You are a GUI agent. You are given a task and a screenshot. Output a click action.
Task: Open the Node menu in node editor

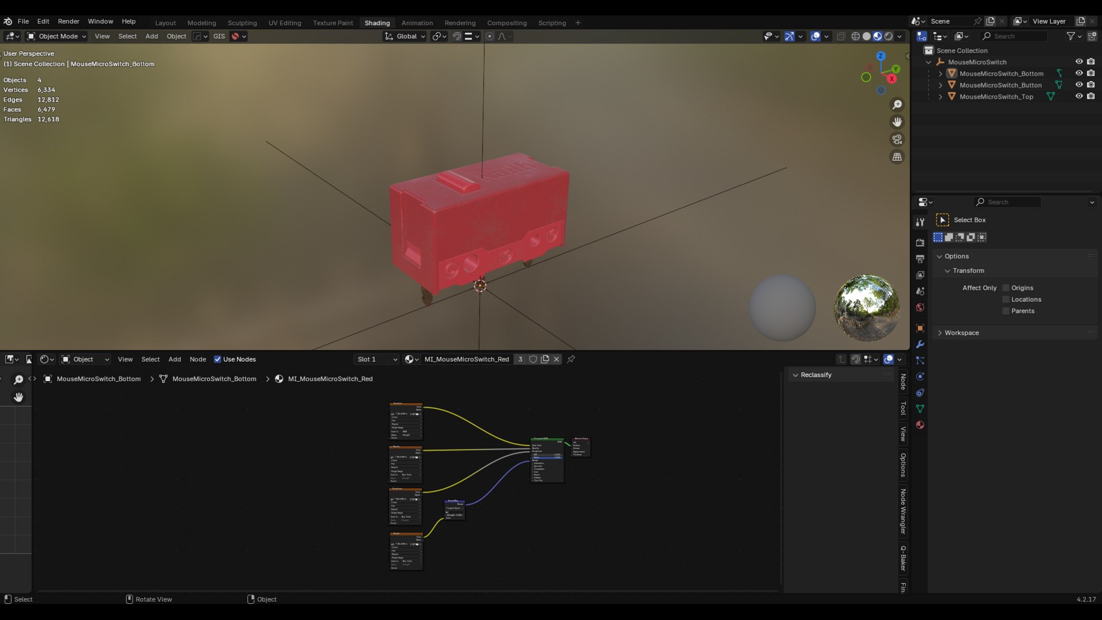coord(198,359)
